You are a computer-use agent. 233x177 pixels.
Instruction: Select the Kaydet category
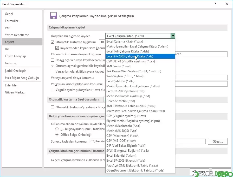click(x=22, y=42)
